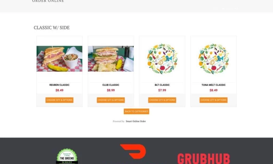Select the Tuna Melt Classic item title
This screenshot has width=273, height=164.
point(214,85)
